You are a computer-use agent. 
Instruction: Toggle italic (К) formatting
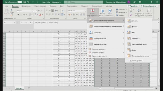point(21,14)
